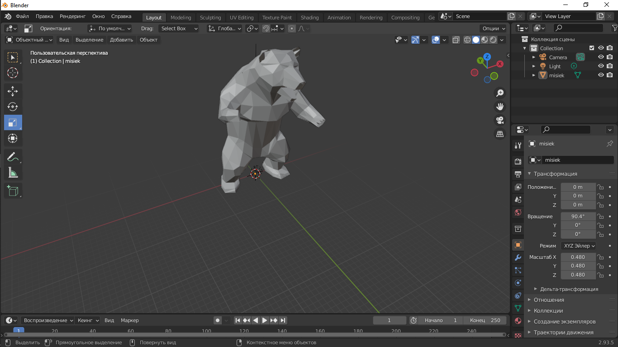This screenshot has height=347, width=618.
Task: Click the pan view hand icon
Action: (500, 107)
